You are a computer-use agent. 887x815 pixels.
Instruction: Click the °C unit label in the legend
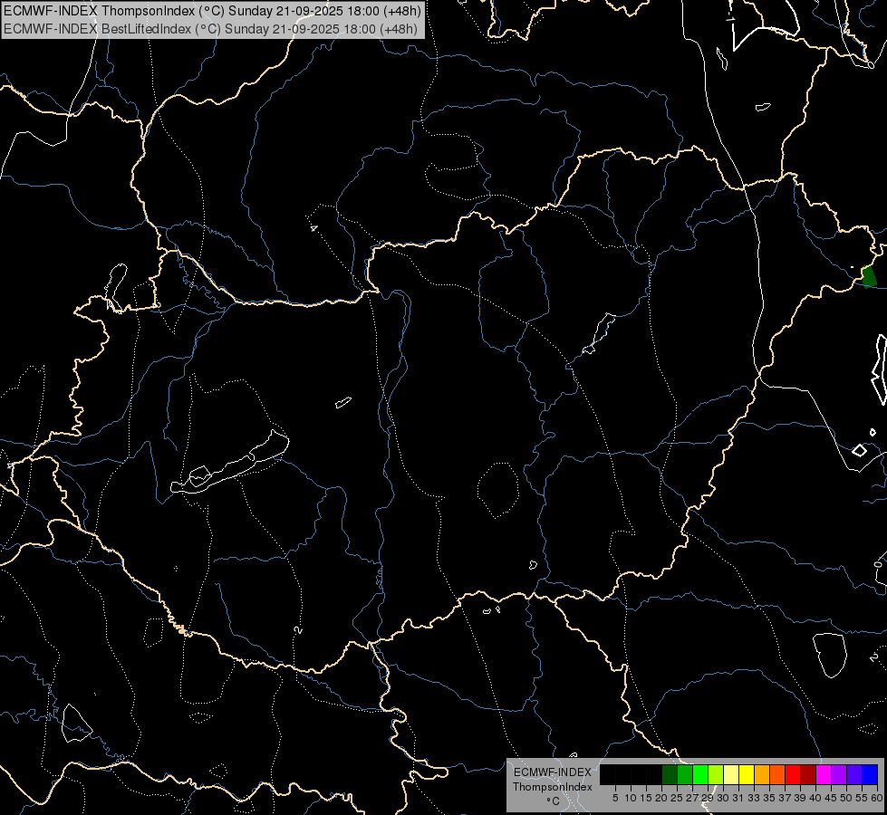pos(552,801)
